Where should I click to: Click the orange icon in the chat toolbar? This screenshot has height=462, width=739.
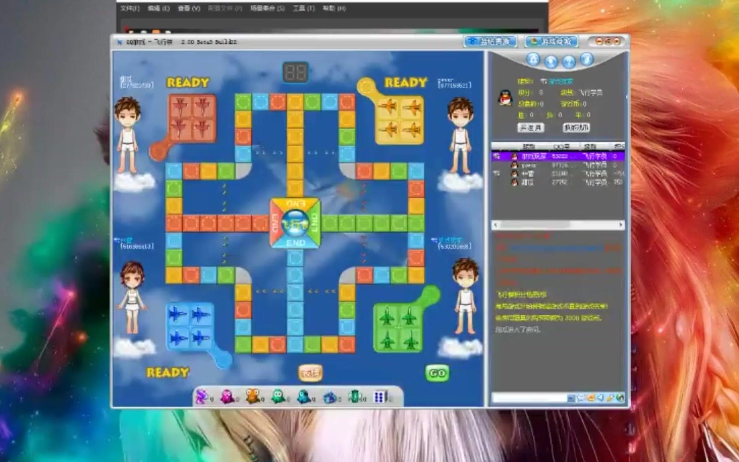pos(591,398)
